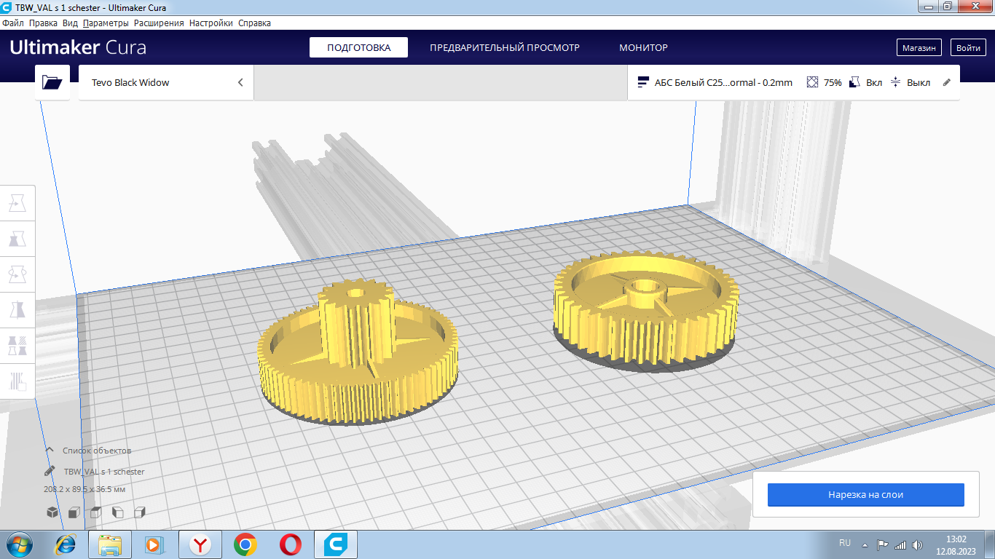This screenshot has height=559, width=995.
Task: Open Windows Media Player from taskbar
Action: (x=154, y=544)
